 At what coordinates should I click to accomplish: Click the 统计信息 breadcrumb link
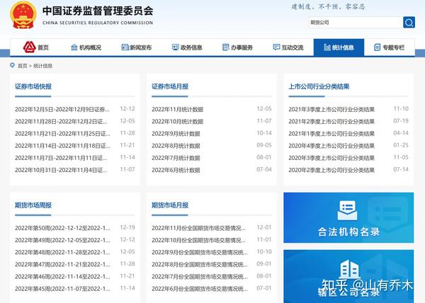pos(42,66)
